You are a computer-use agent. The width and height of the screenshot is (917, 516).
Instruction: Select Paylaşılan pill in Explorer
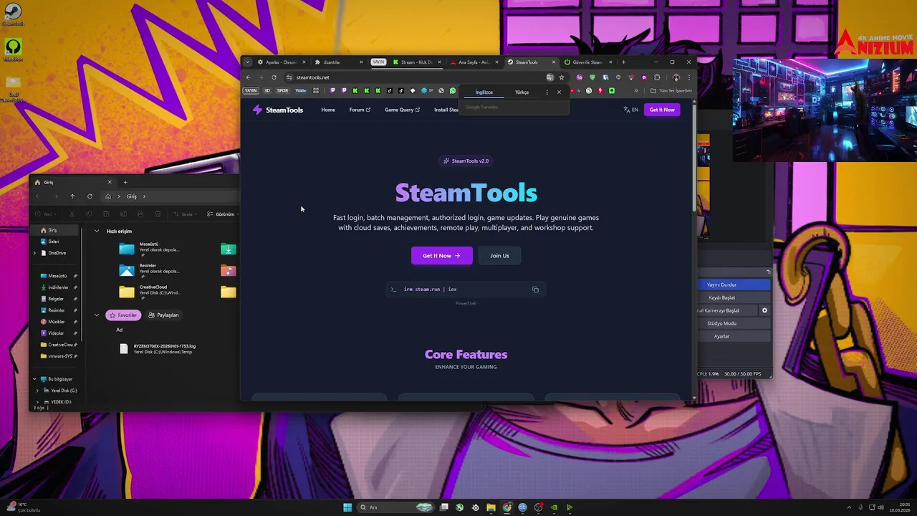point(163,315)
